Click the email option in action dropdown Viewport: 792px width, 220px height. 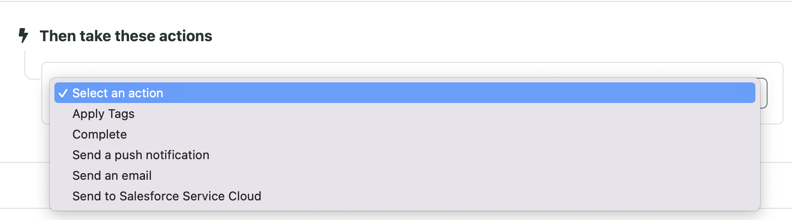click(112, 176)
